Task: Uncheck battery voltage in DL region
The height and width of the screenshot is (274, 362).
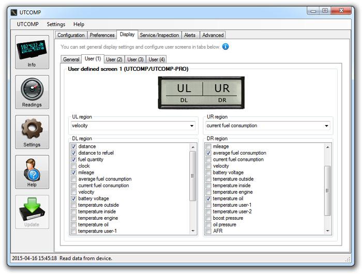Action: (x=73, y=199)
